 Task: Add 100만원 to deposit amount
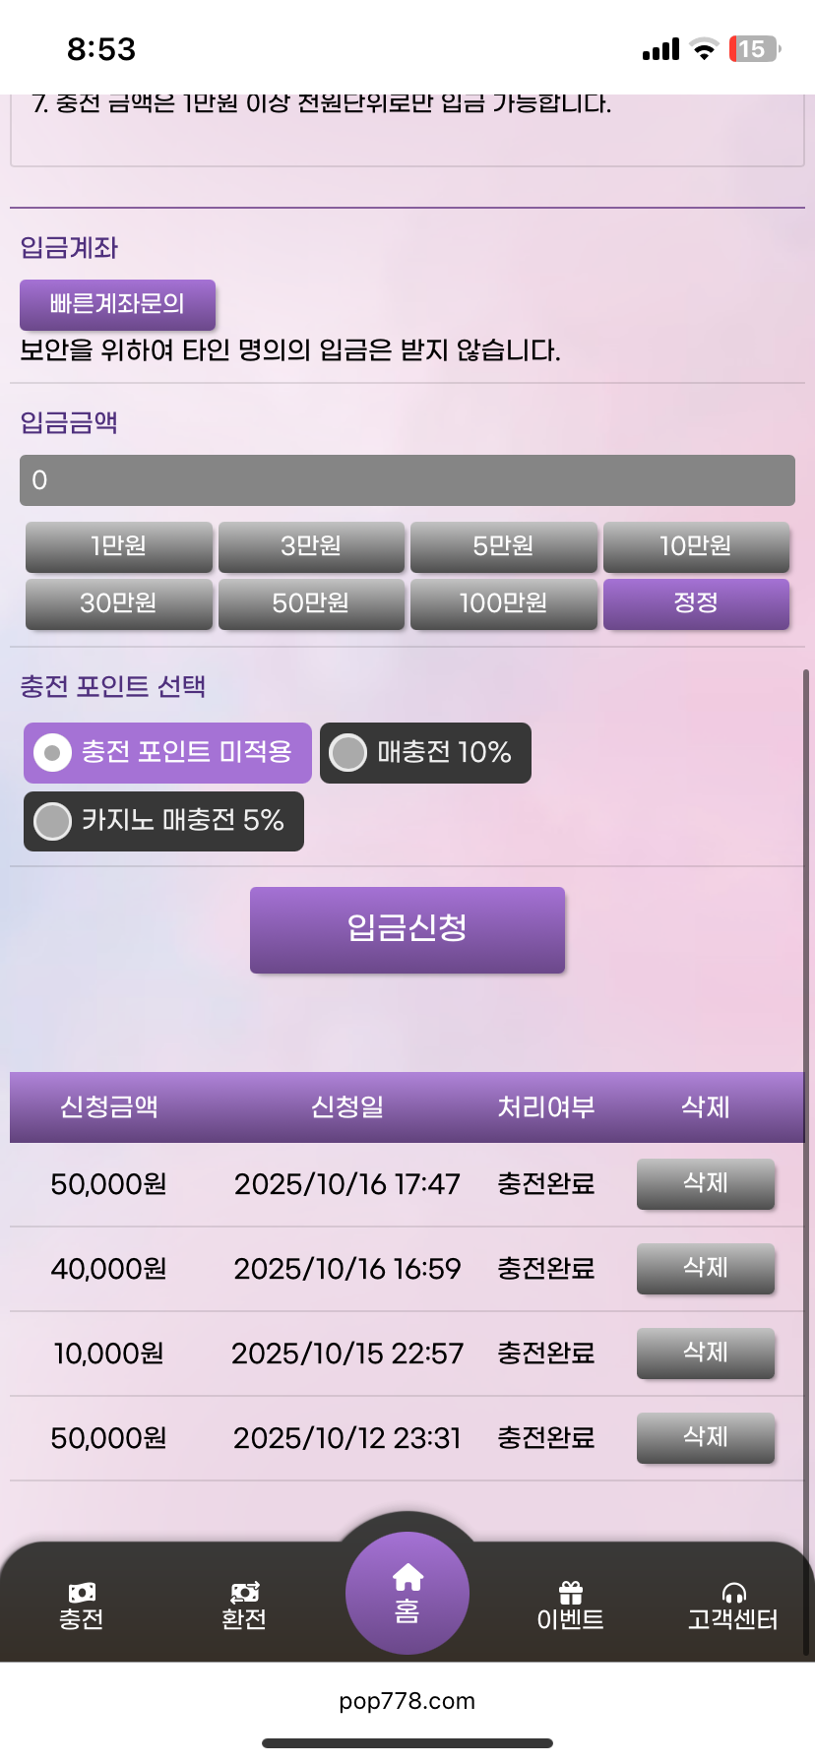coord(503,603)
